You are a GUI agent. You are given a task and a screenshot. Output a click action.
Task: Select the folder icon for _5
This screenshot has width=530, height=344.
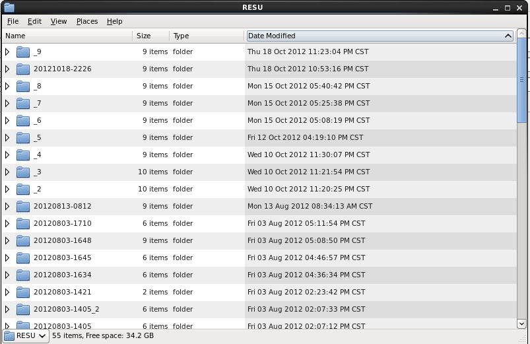pyautogui.click(x=23, y=137)
